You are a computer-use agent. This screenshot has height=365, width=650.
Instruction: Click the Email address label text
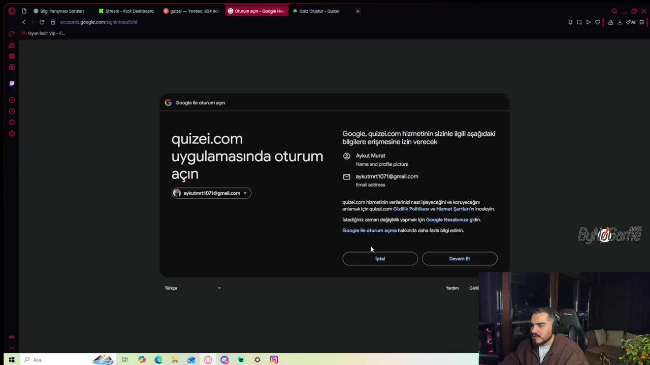pyautogui.click(x=370, y=185)
